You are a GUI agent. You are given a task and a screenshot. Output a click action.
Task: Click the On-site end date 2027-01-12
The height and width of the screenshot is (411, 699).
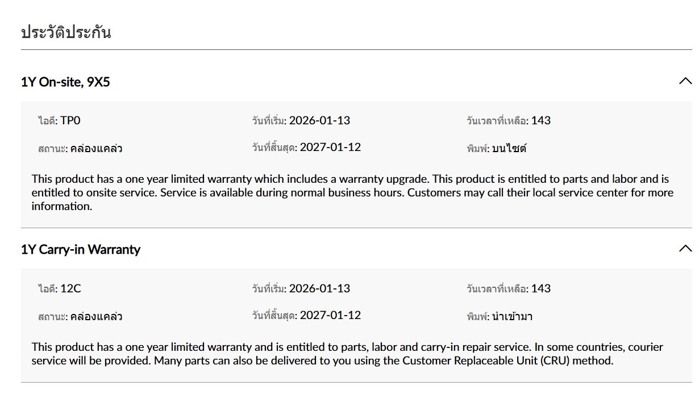tap(330, 147)
